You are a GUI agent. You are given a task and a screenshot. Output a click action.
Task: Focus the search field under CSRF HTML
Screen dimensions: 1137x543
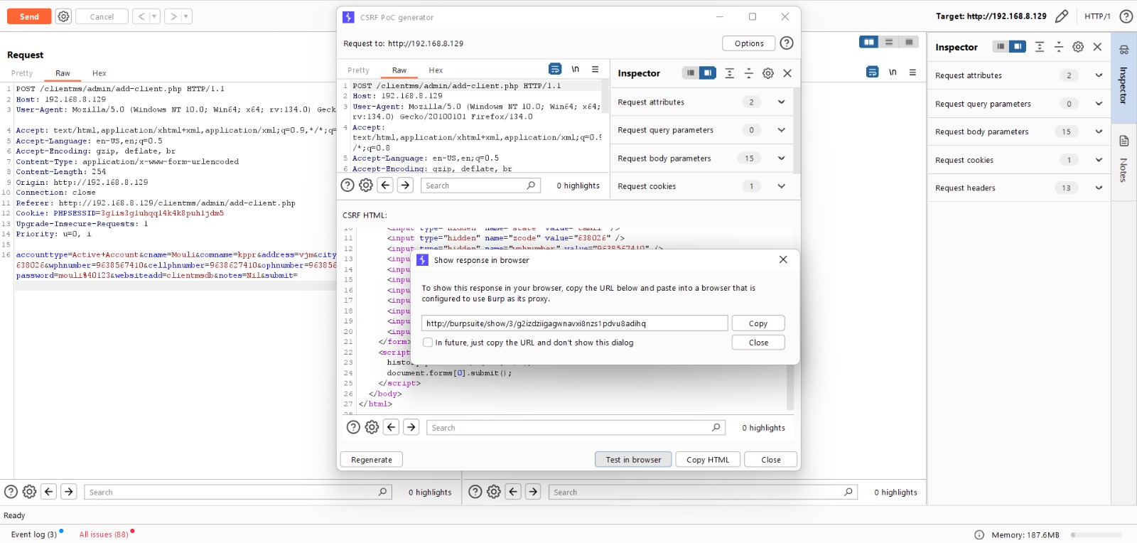(x=575, y=428)
